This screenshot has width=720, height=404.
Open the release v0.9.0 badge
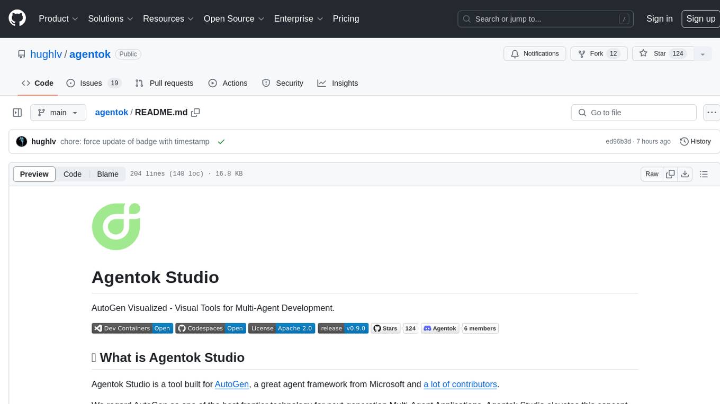(343, 328)
